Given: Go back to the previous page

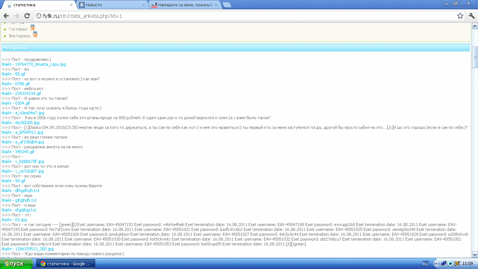Looking at the screenshot, I should (x=6, y=16).
